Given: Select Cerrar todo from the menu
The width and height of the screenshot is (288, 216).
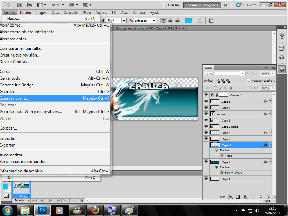Looking at the screenshot, I should [x=55, y=78].
